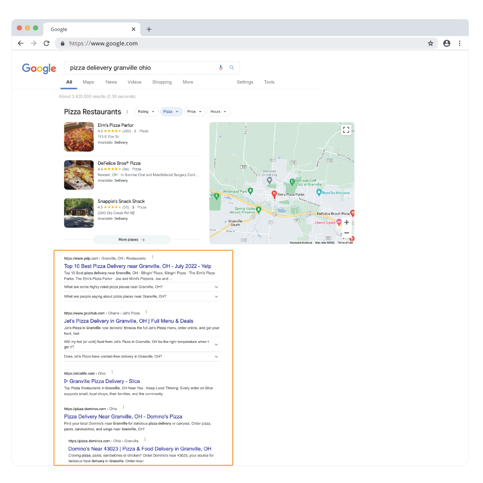Open Snappie's Snack Shack listing

click(121, 201)
